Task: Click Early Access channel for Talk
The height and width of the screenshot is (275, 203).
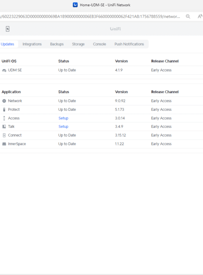Action: pos(161,126)
